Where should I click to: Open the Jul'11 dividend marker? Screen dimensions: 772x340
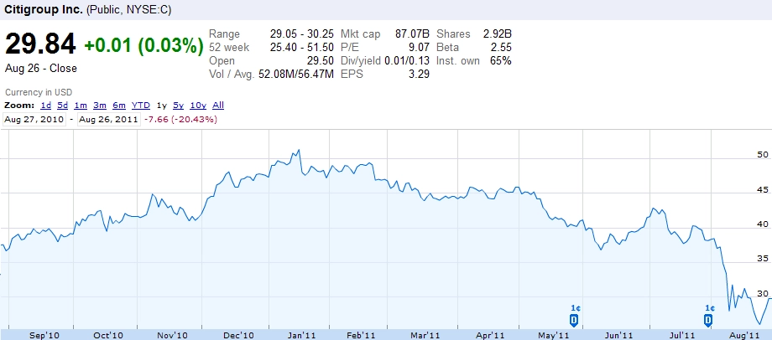[x=707, y=321]
